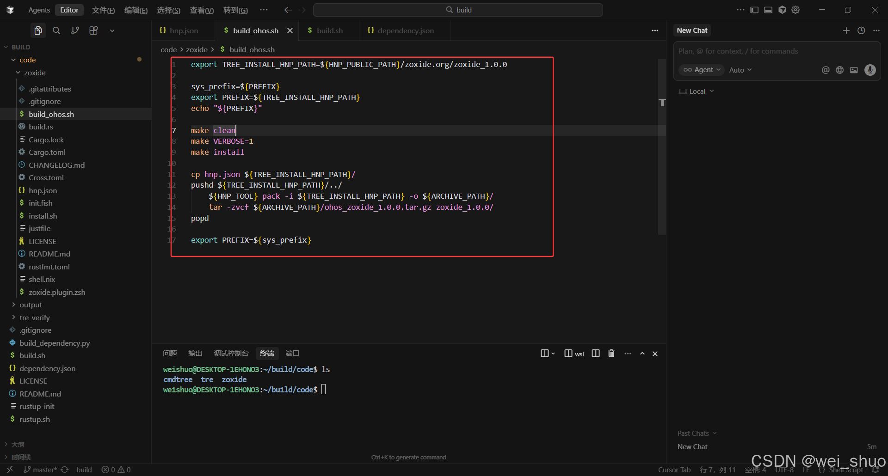Click the Cursor Tab status item
This screenshot has width=888, height=476.
pos(674,470)
